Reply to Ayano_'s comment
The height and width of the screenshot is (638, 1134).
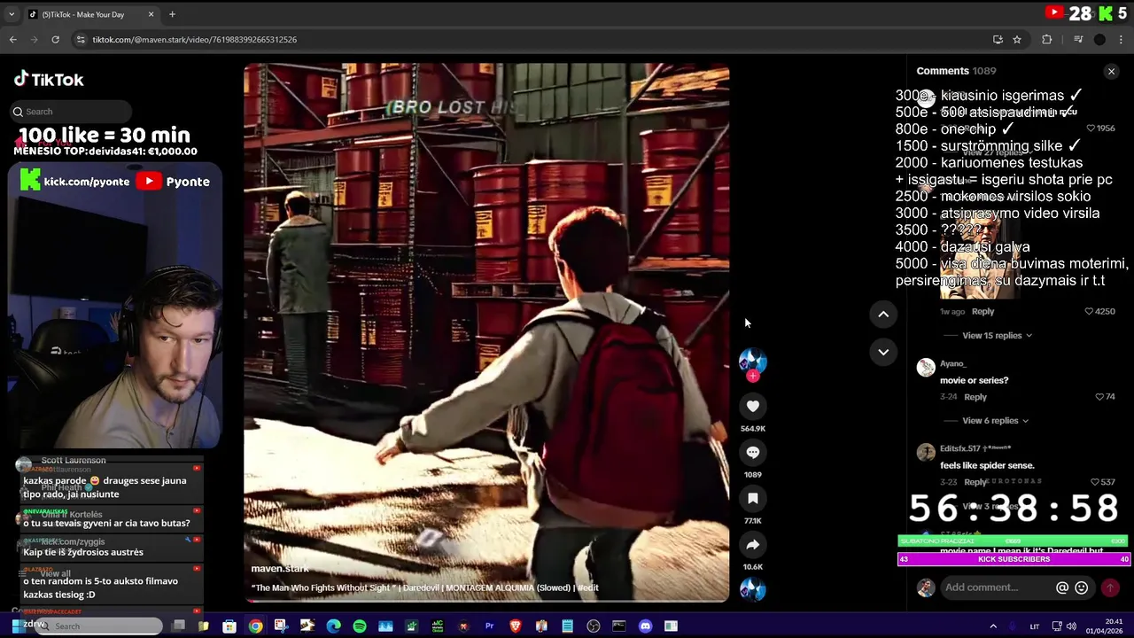tap(975, 397)
